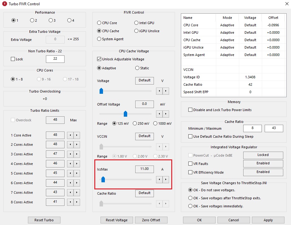Click the 8 Cores Active ratio field
The image size is (291, 225).
point(55,202)
